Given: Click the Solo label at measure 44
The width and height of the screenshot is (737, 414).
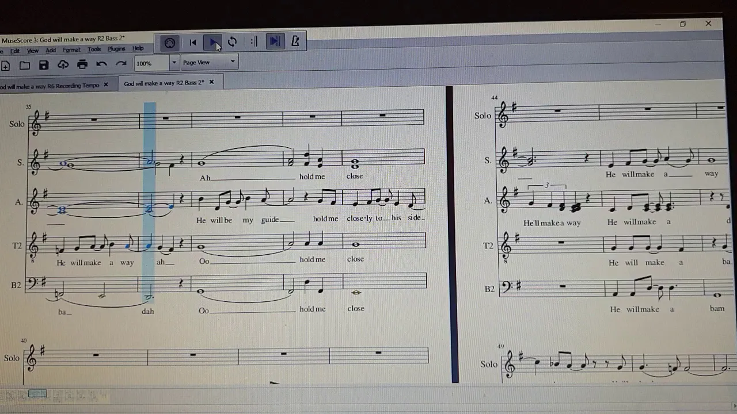Looking at the screenshot, I should tap(483, 116).
